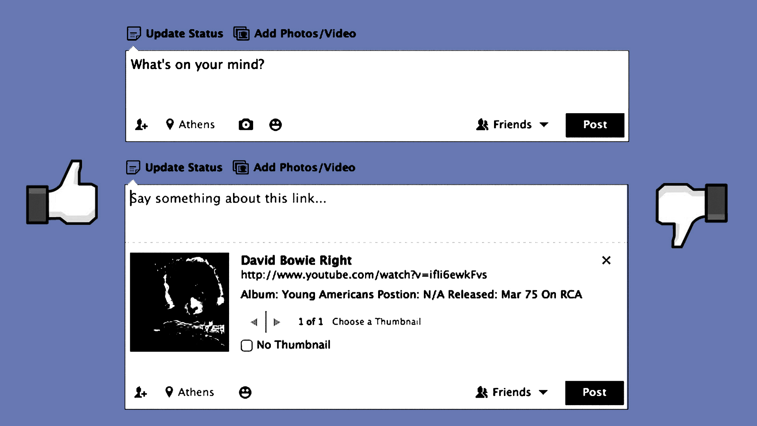
Task: Click the emoji icon in top composer
Action: (275, 125)
